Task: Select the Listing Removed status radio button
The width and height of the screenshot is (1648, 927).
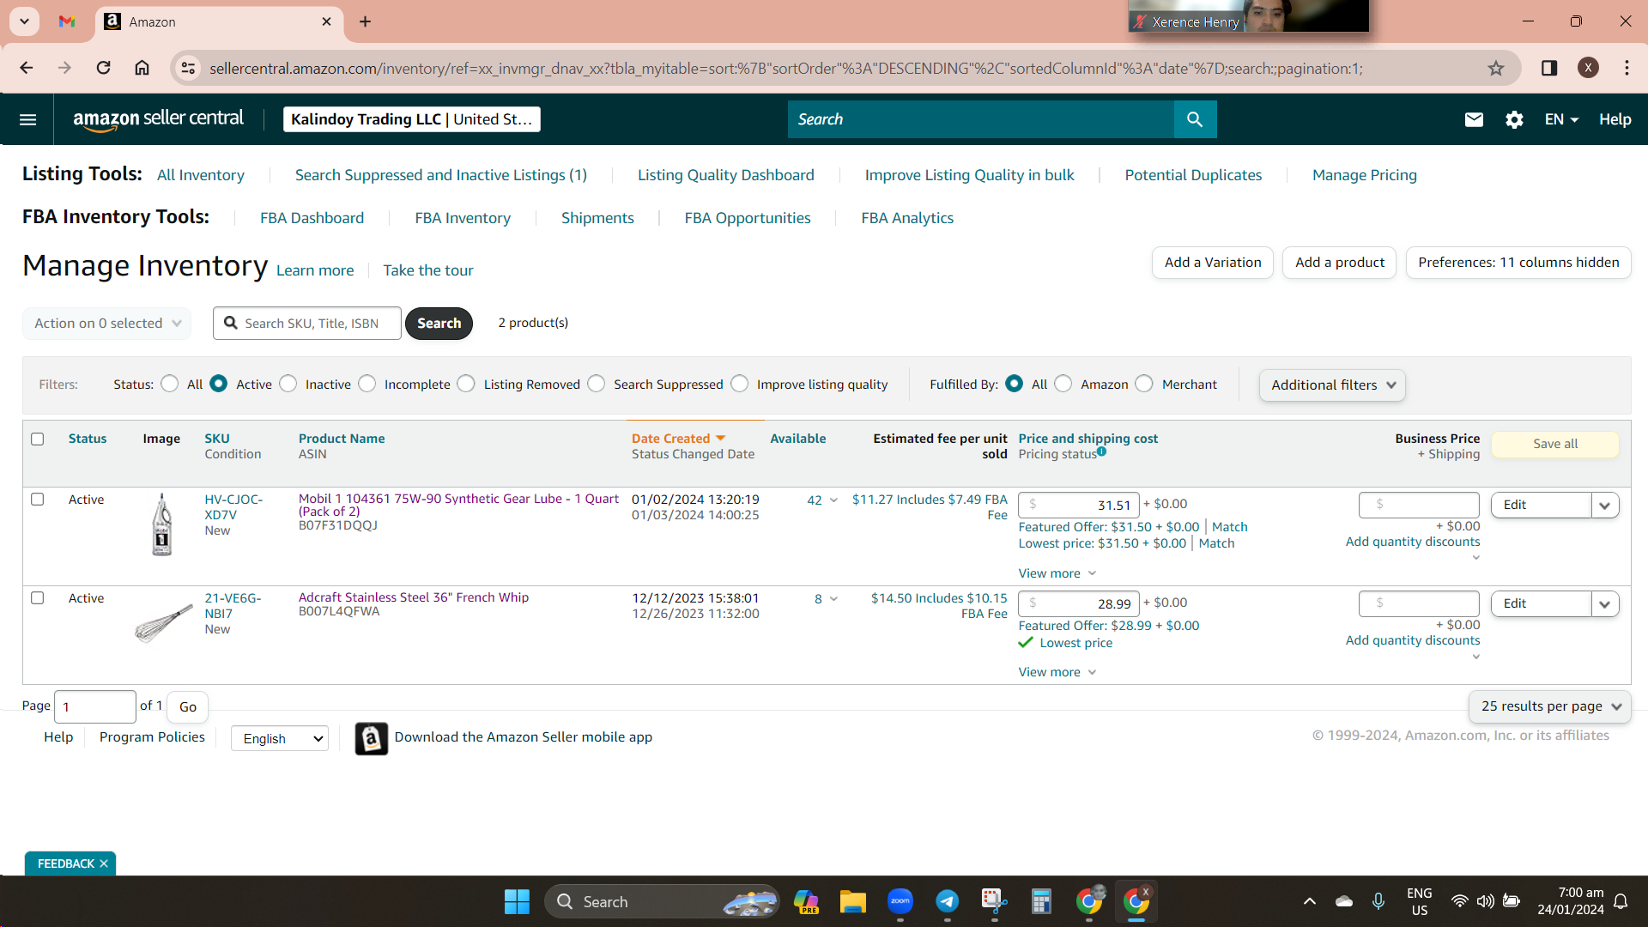Action: (466, 384)
